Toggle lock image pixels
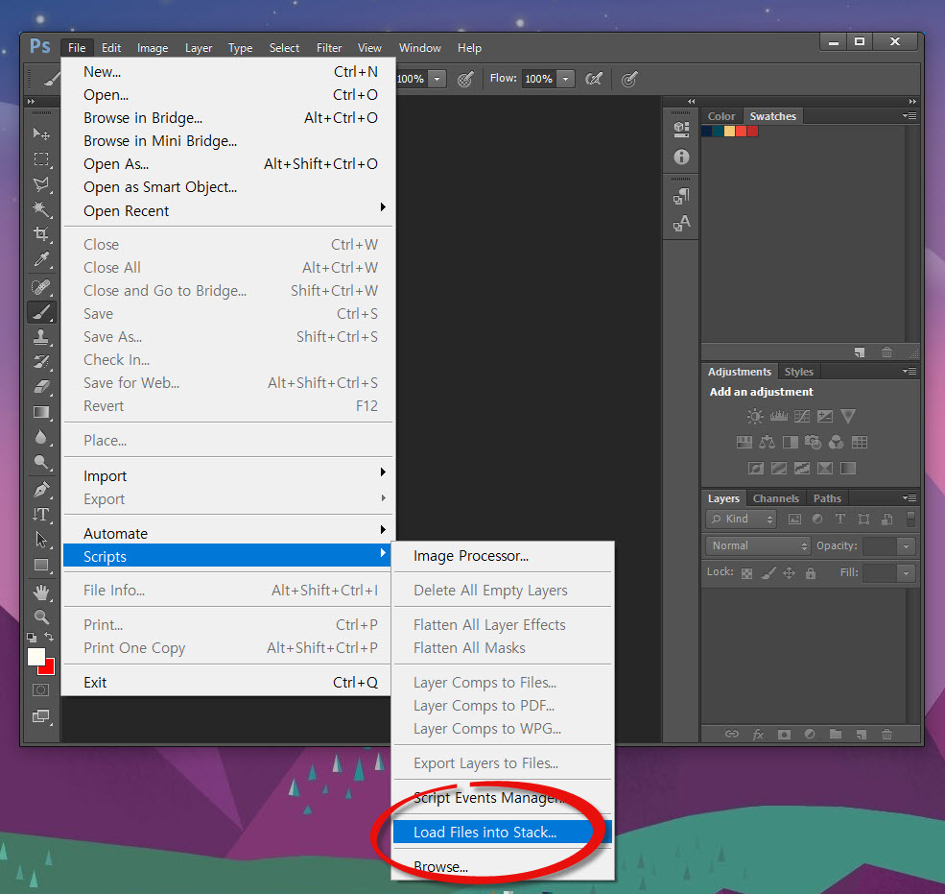The width and height of the screenshot is (945, 894). (x=768, y=573)
